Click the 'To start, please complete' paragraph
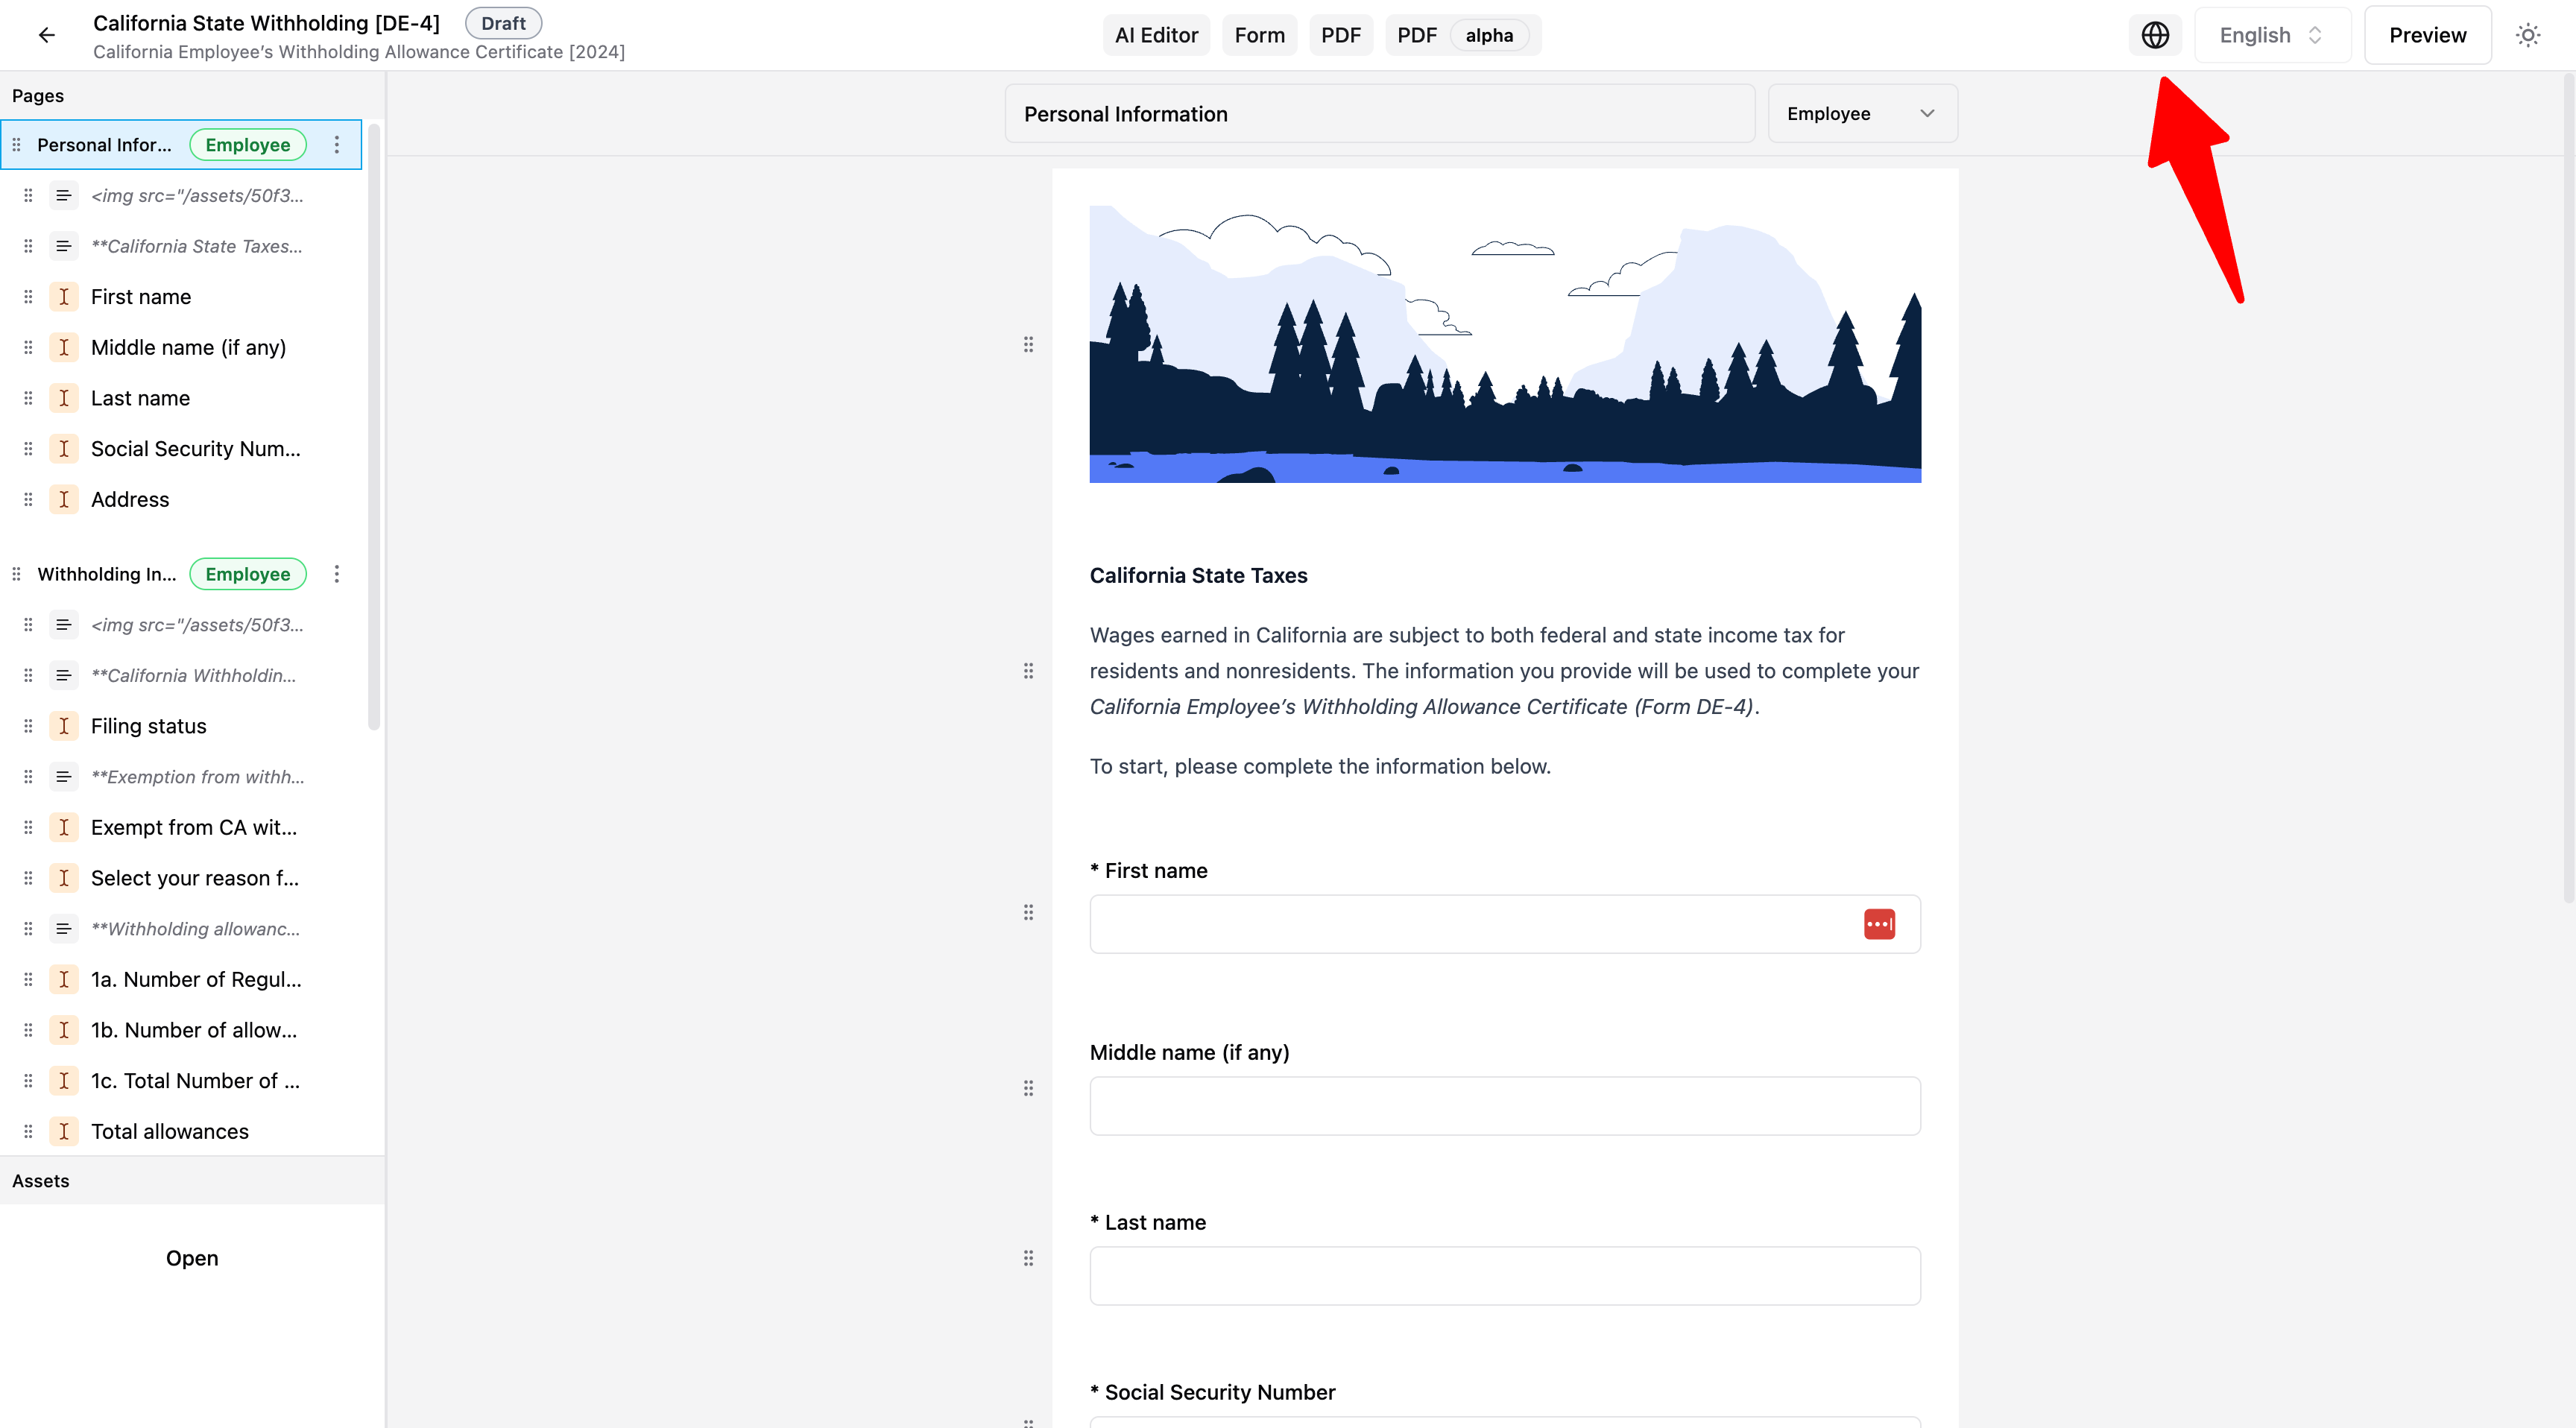This screenshot has height=1428, width=2576. [1320, 766]
